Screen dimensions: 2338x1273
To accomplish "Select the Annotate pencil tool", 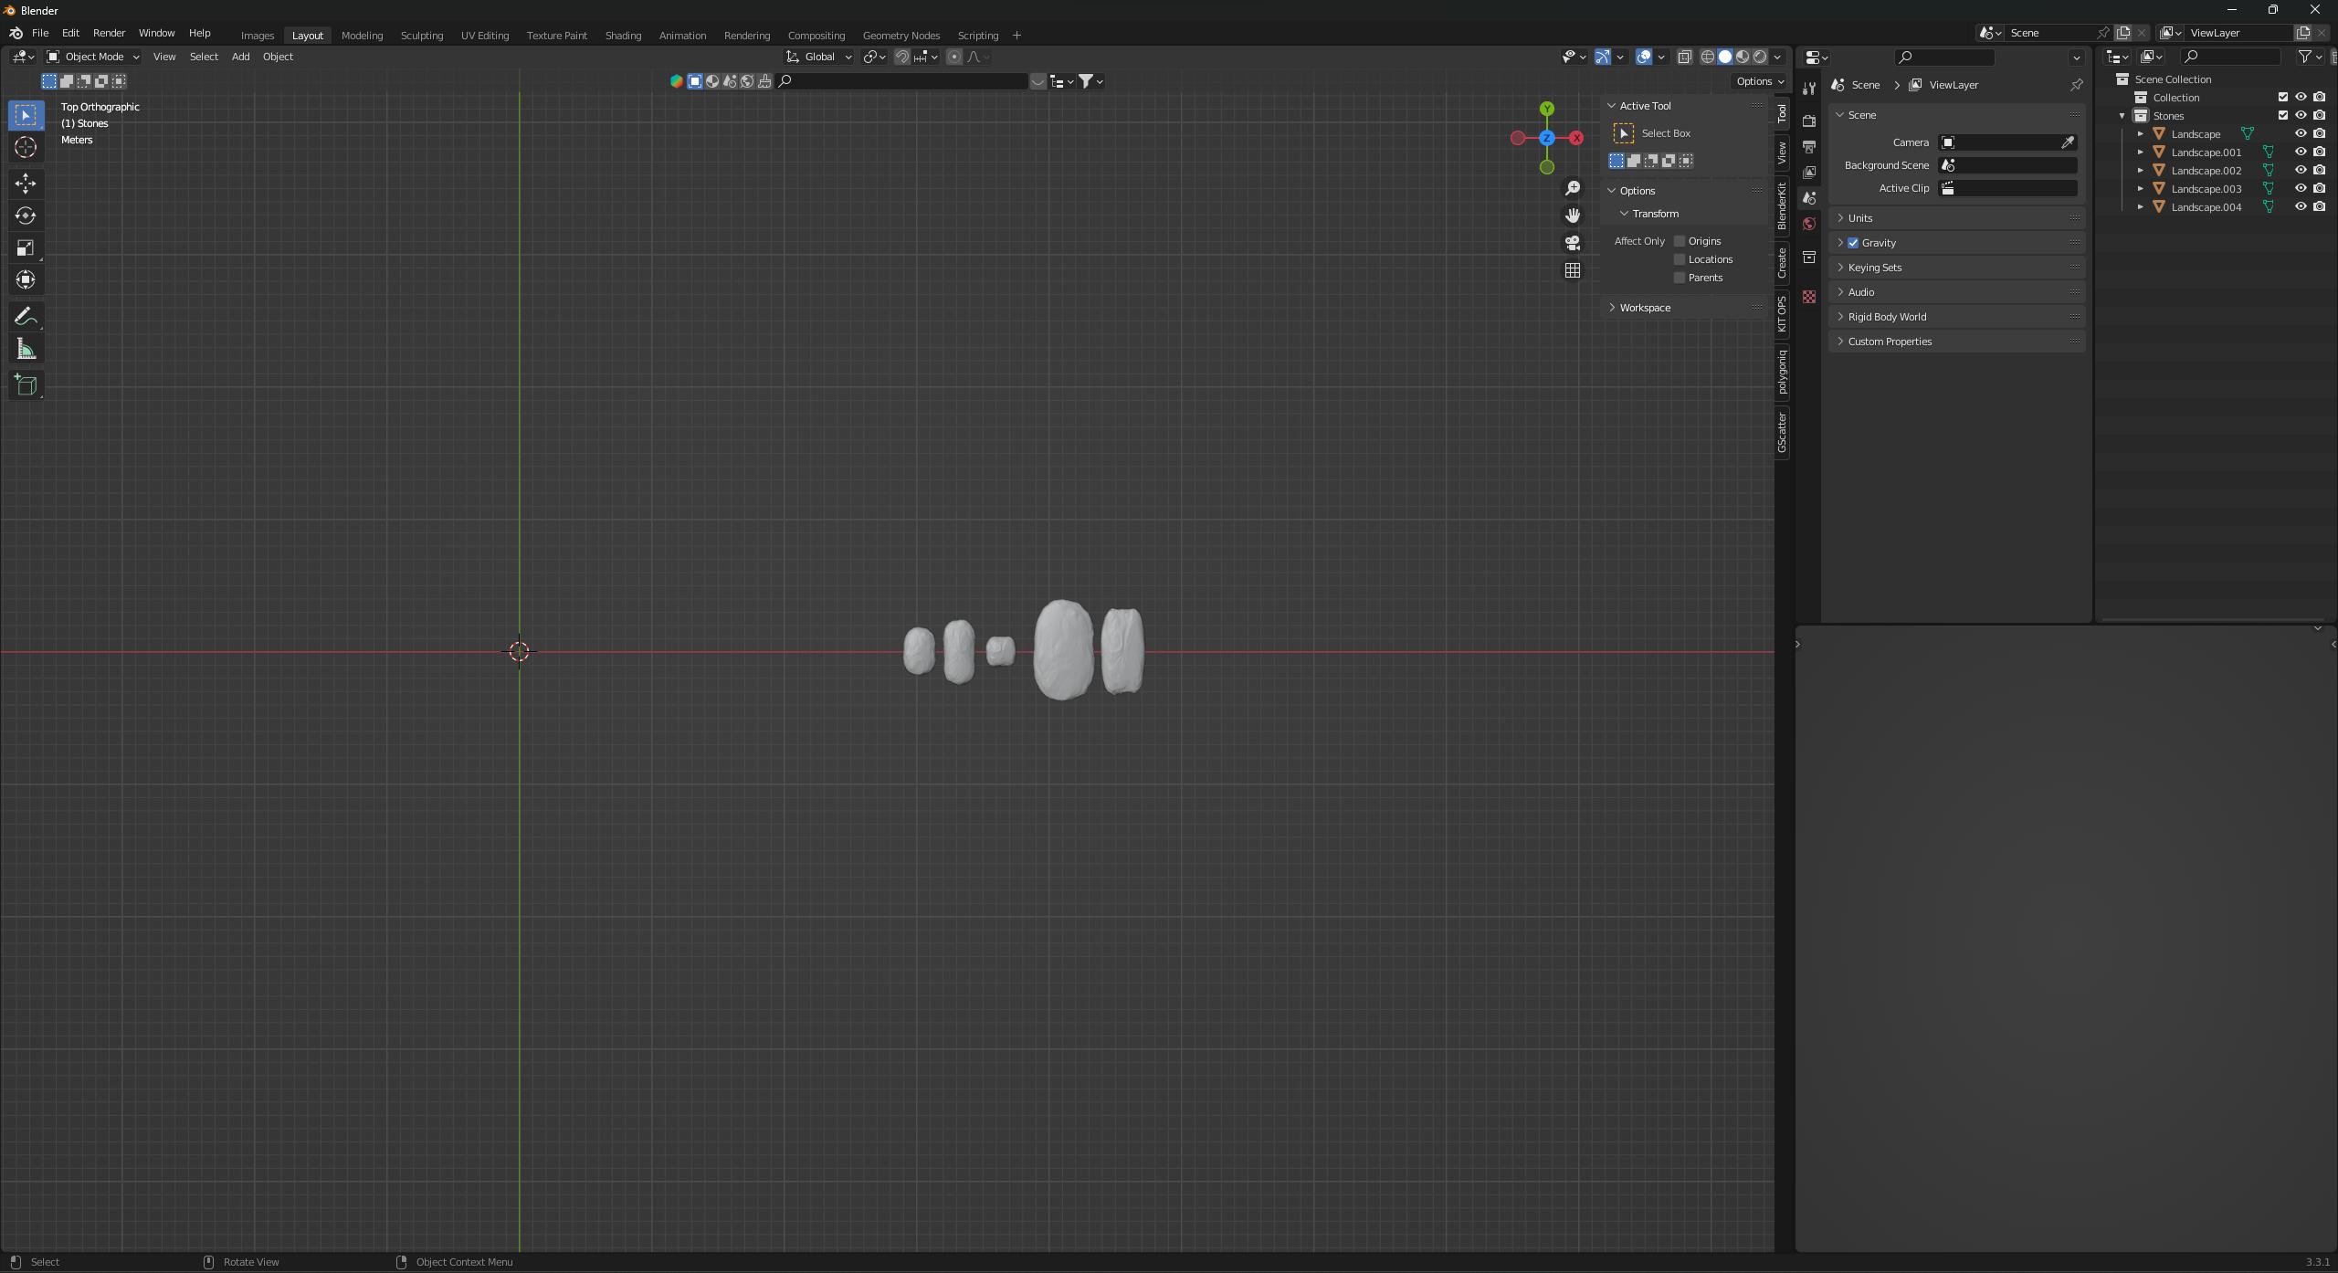I will pyautogui.click(x=26, y=317).
